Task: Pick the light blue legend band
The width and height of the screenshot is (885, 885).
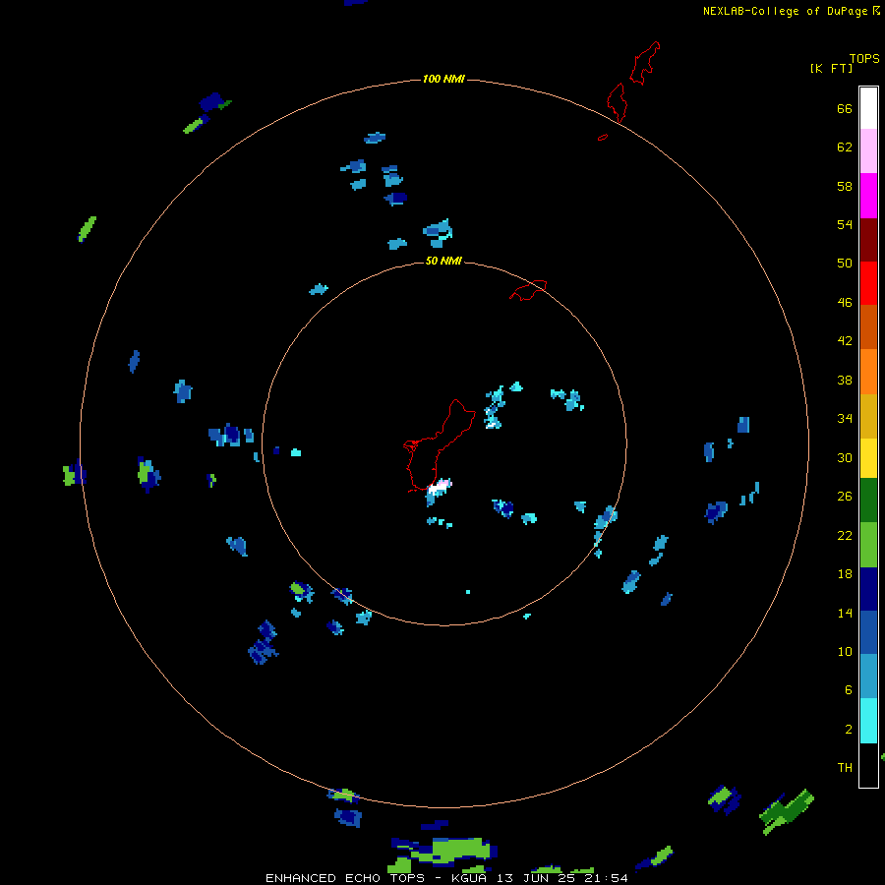Action: [x=868, y=677]
